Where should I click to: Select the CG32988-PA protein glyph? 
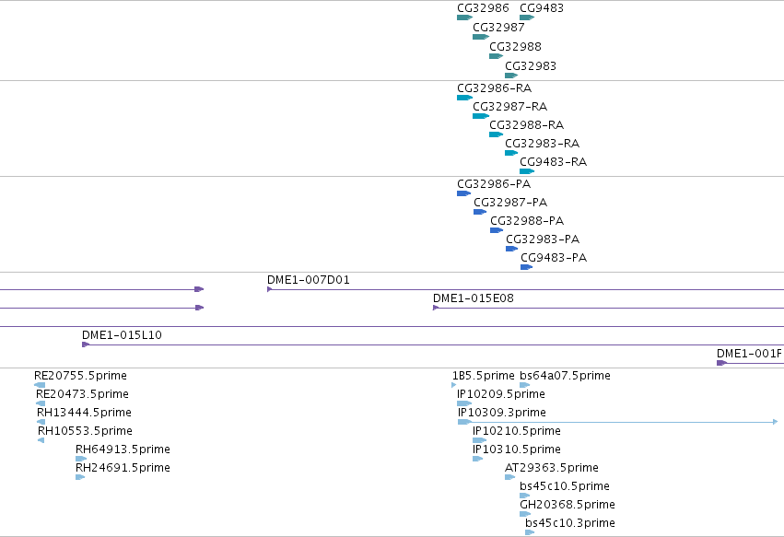pyautogui.click(x=497, y=230)
